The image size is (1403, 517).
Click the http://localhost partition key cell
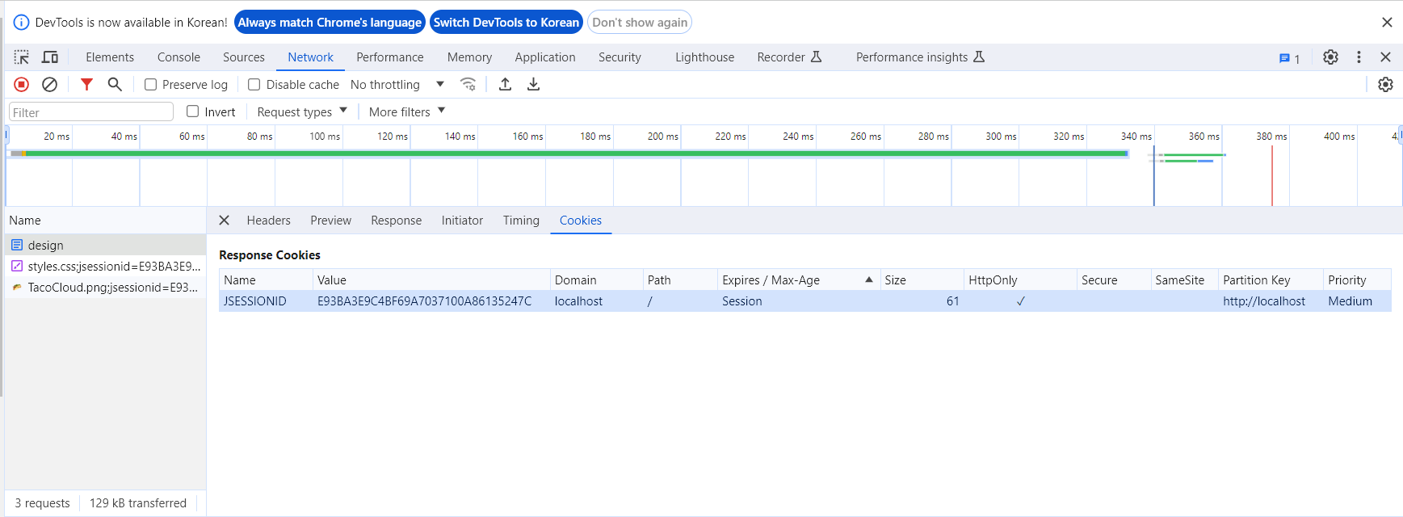(x=1264, y=301)
